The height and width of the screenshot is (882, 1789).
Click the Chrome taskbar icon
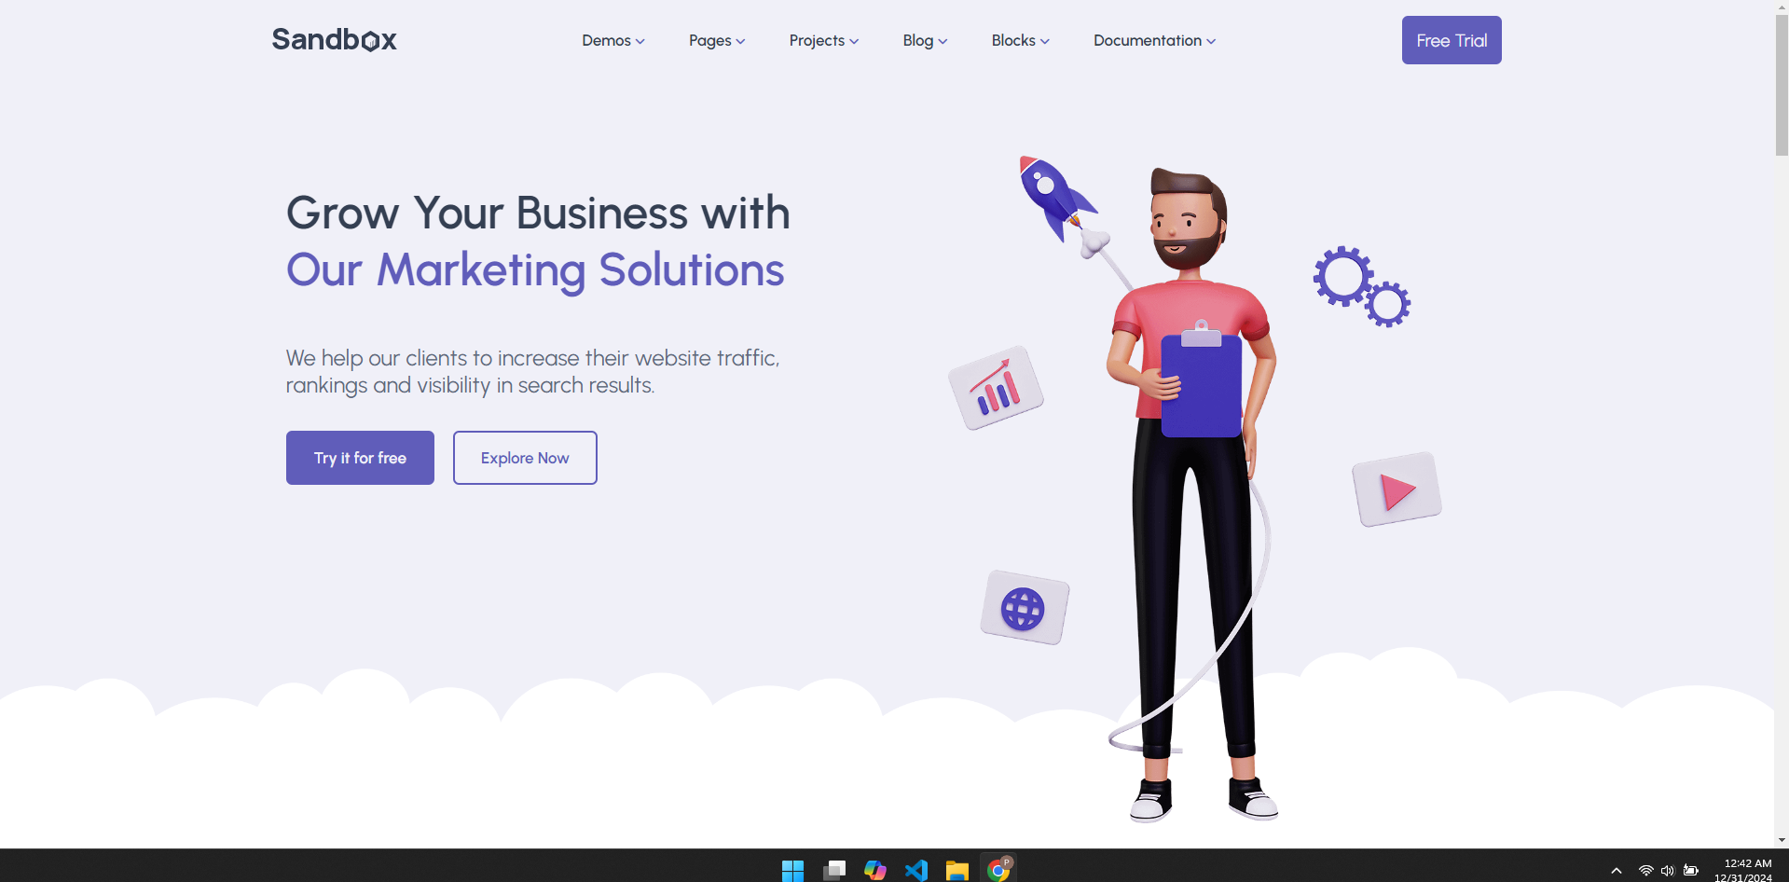click(998, 871)
